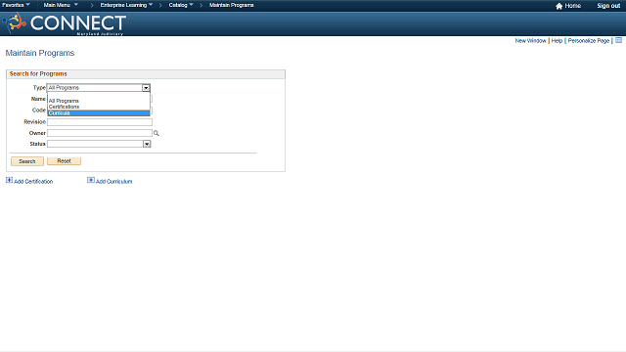Click into the Revision input field
The width and height of the screenshot is (626, 352).
[100, 122]
